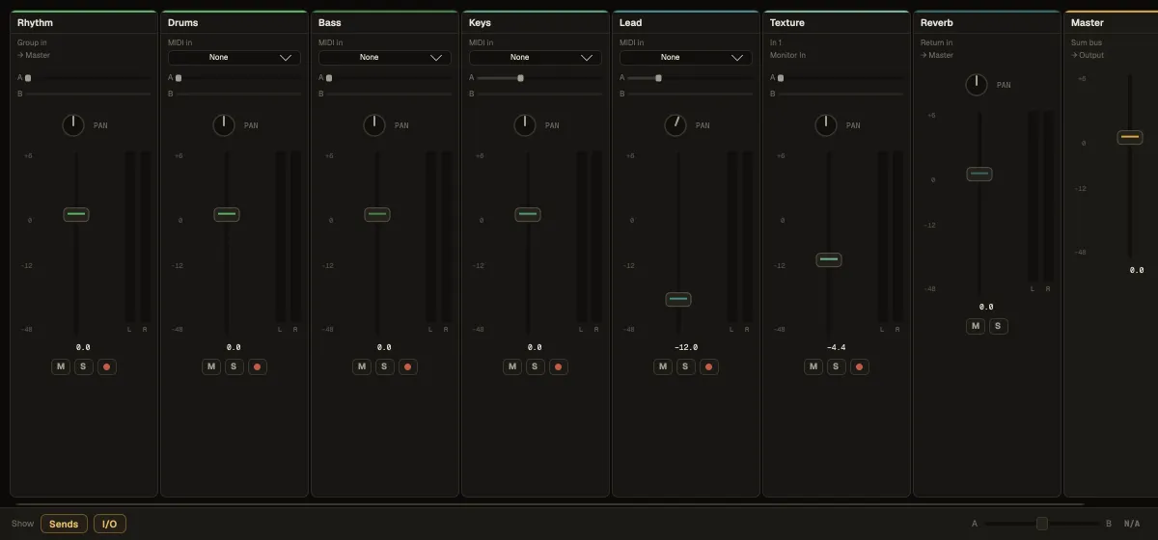Click the Keys volume fader handle
Viewport: 1158px width, 540px height.
coord(528,214)
